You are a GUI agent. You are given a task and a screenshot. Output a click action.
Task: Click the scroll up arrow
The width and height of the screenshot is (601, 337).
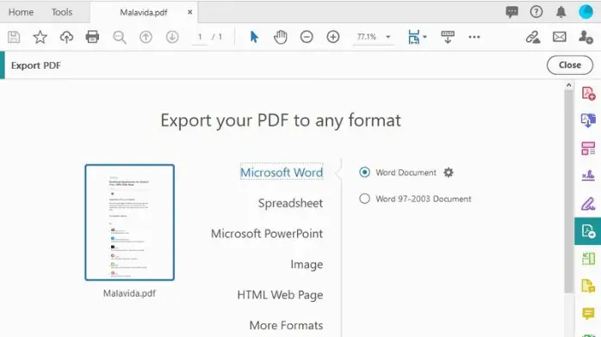coord(569,85)
